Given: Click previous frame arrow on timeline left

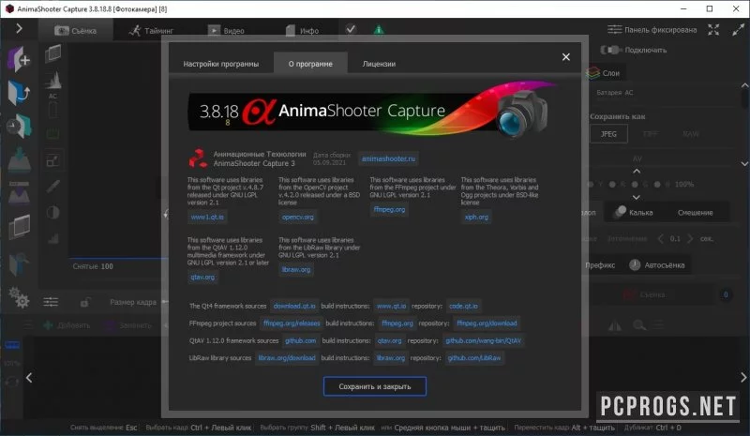Looking at the screenshot, I should point(29,378).
